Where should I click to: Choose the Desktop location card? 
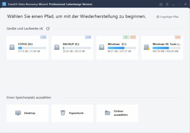click(28, 113)
